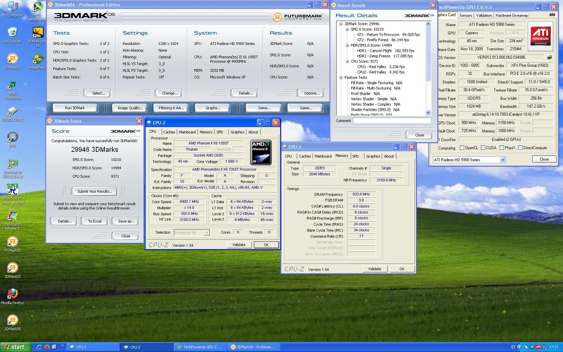
Task: Open the AquaMark desktop shortcut
Action: coord(38,61)
